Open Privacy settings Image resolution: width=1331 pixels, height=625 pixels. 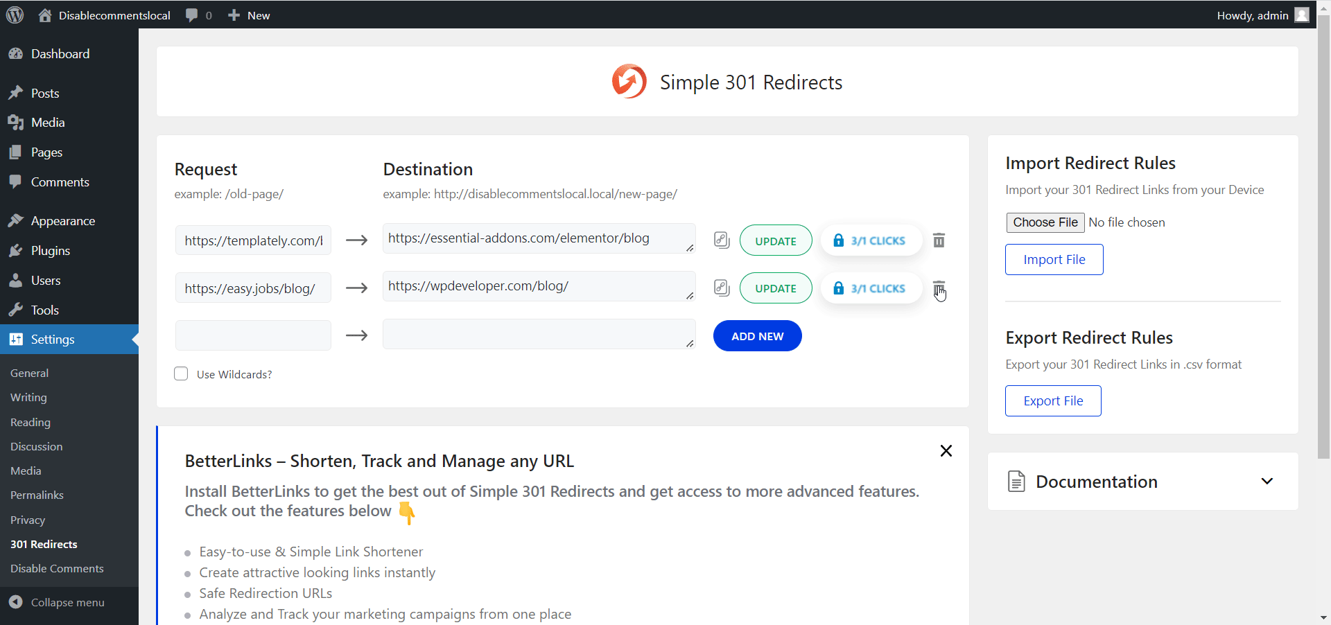[x=28, y=520]
